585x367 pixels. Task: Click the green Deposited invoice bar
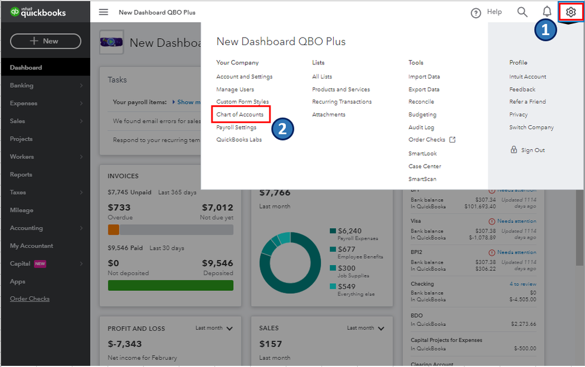(x=170, y=286)
